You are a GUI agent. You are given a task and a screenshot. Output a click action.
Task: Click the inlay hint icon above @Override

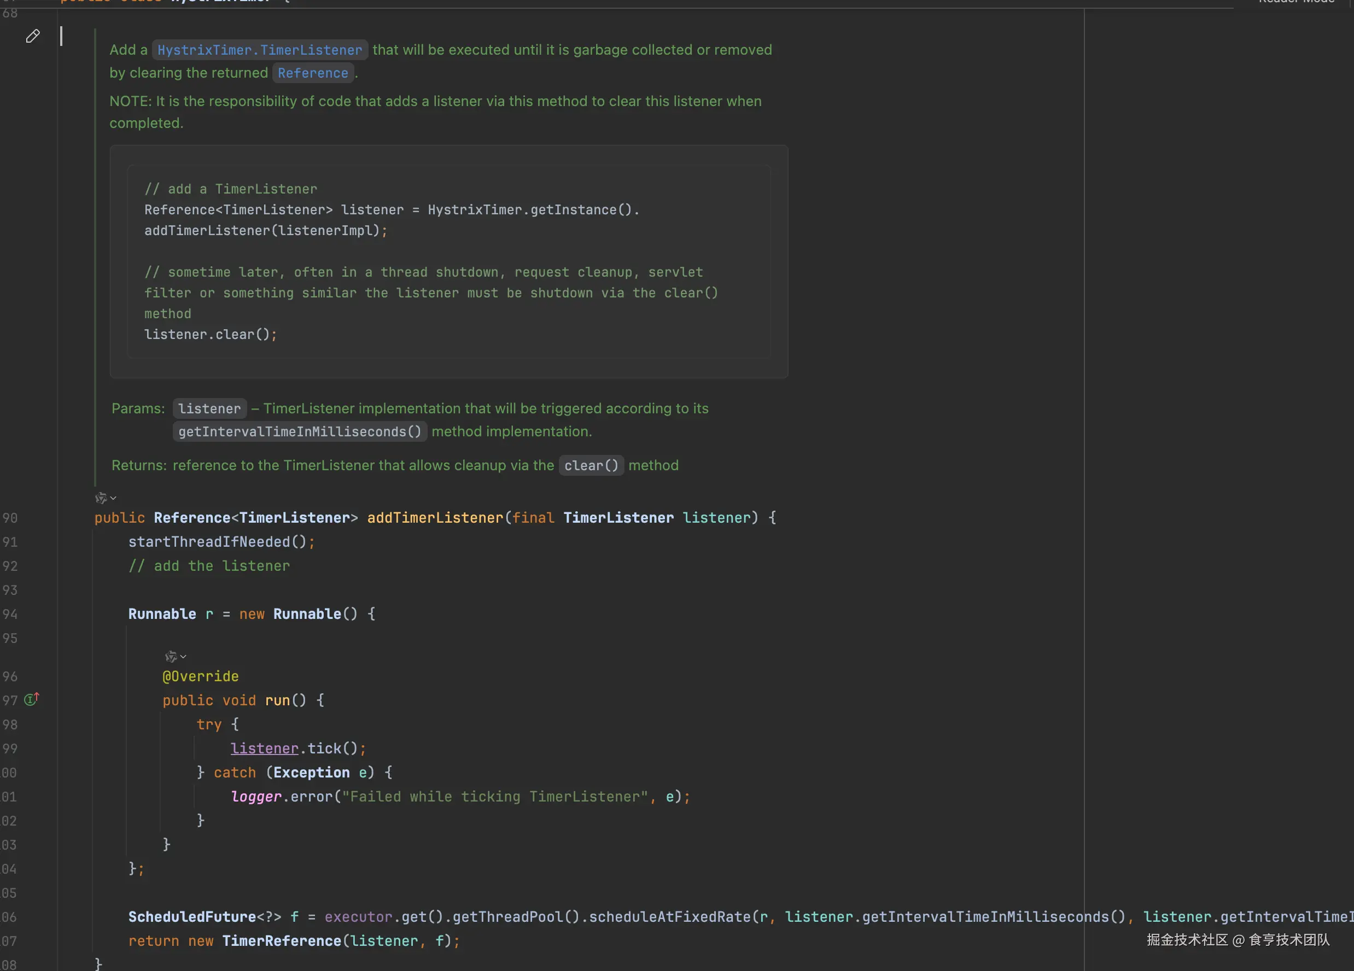click(170, 657)
